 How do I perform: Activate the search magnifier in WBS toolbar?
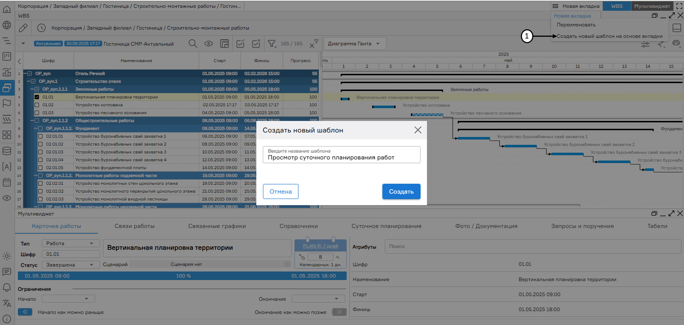click(x=193, y=43)
